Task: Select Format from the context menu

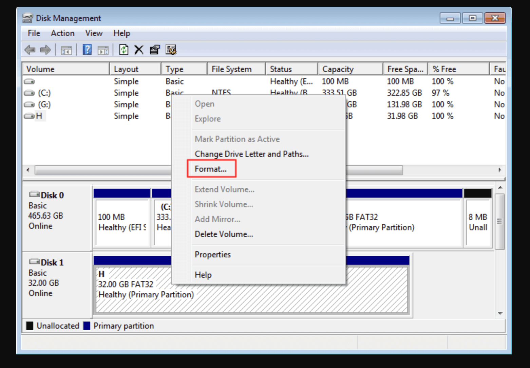Action: click(211, 169)
